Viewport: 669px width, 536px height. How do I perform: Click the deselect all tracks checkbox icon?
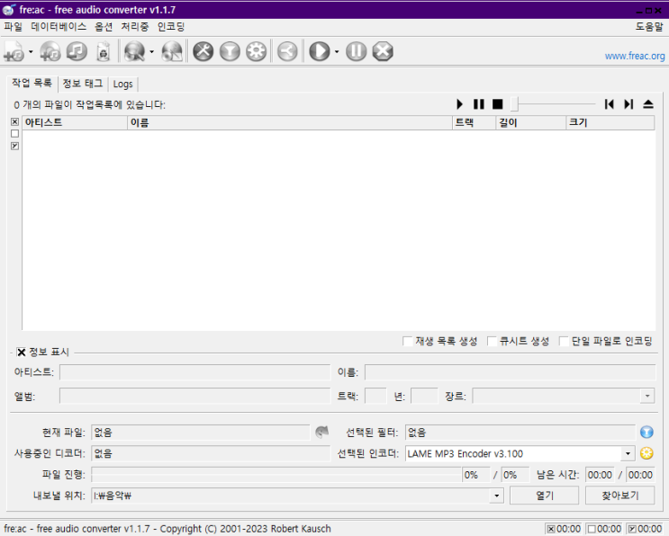click(15, 134)
